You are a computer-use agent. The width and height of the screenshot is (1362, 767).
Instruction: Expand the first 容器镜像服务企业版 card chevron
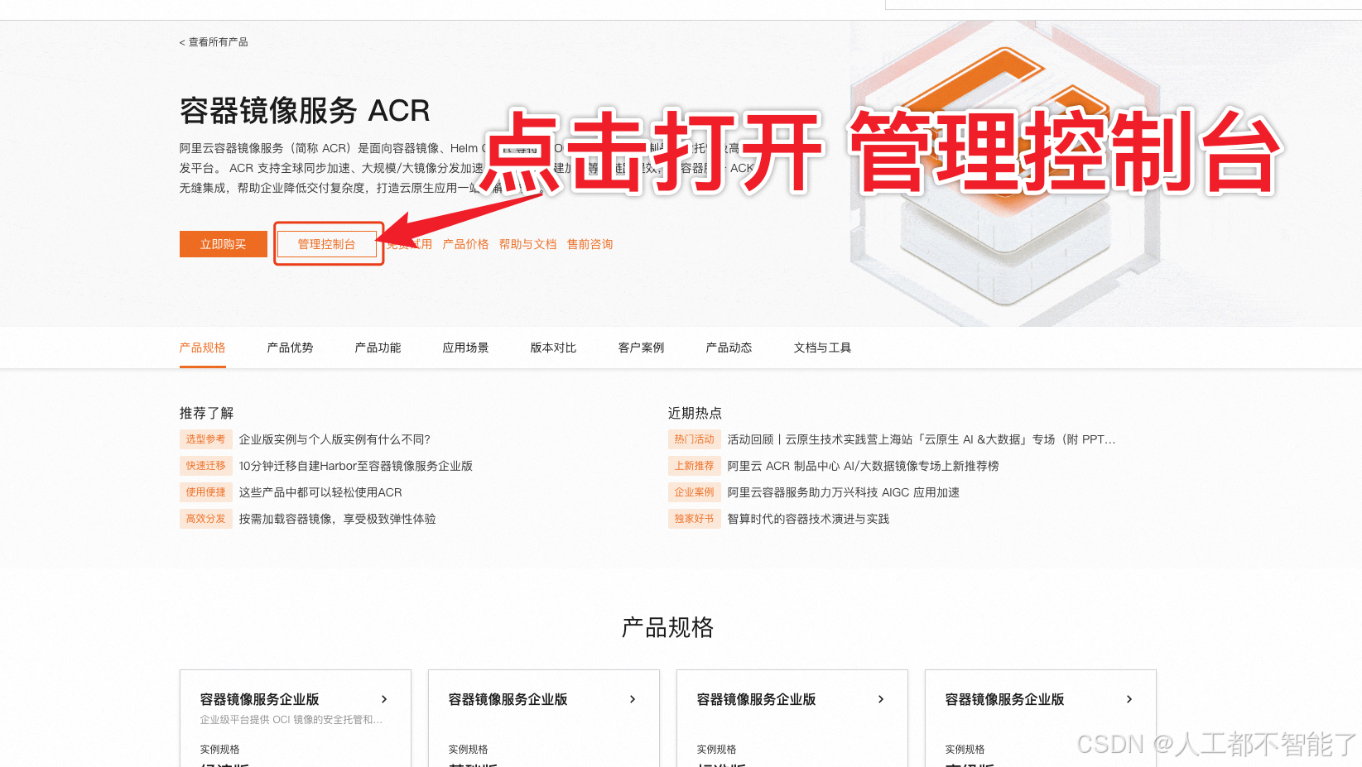click(384, 699)
